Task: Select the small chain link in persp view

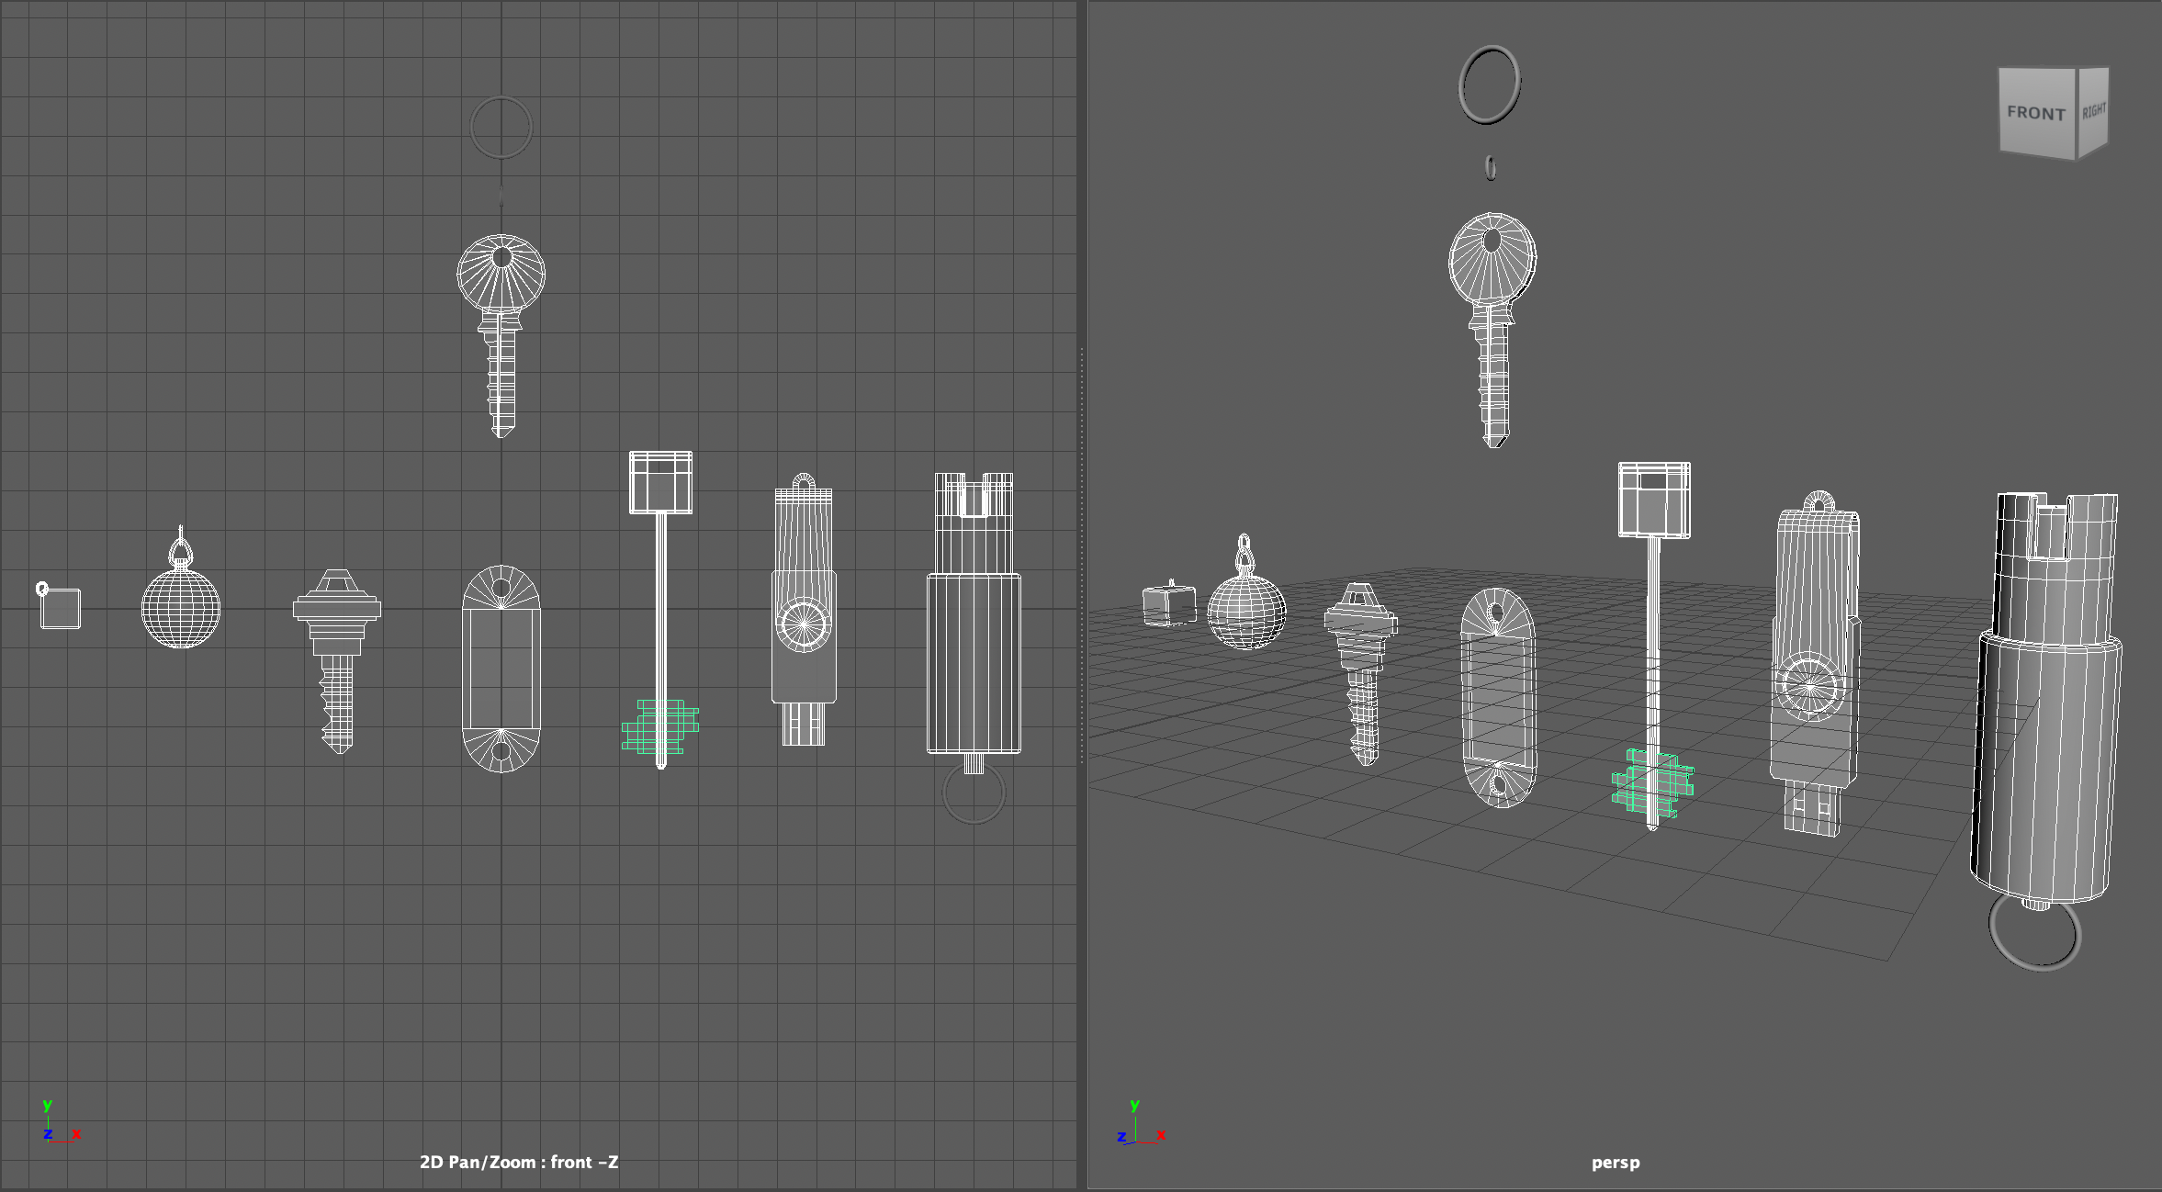Action: (x=1491, y=167)
